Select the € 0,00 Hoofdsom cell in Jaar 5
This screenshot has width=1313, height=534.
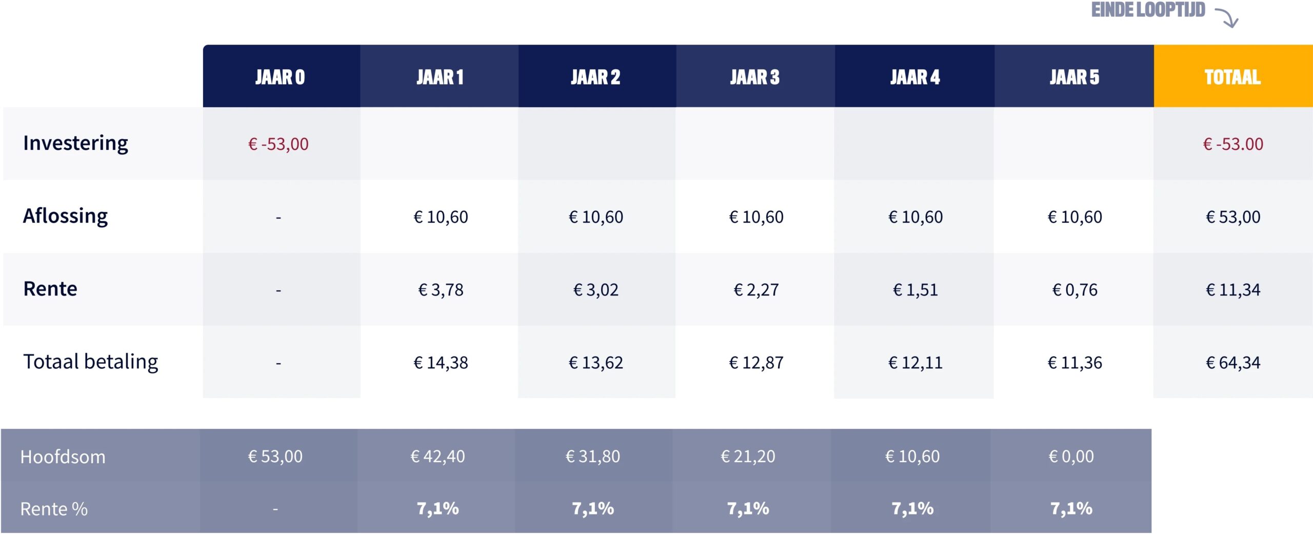coord(1071,456)
